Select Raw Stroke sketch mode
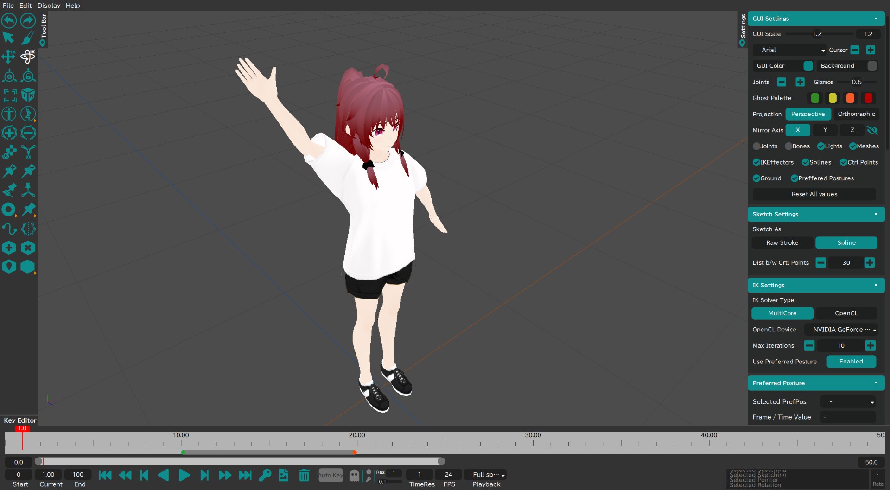Viewport: 890px width, 490px height. (782, 243)
